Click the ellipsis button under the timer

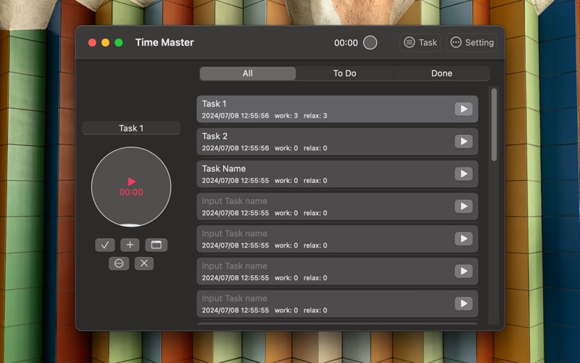click(119, 263)
